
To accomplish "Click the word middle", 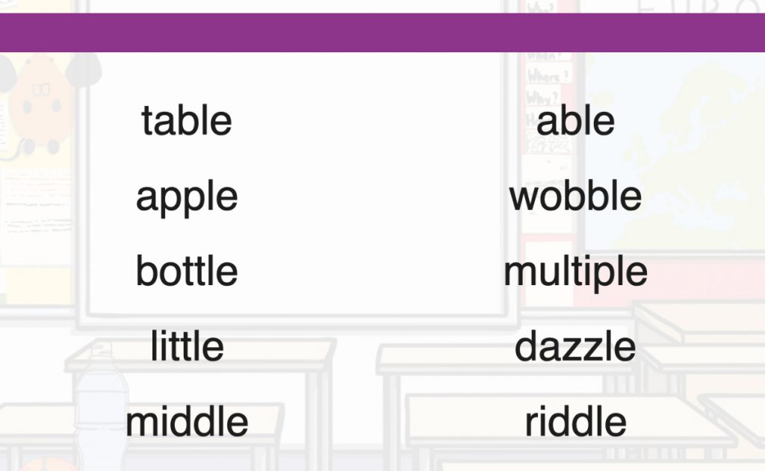I will (186, 421).
